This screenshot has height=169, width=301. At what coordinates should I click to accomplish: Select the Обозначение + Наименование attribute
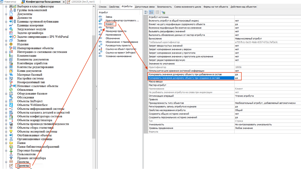(122, 42)
